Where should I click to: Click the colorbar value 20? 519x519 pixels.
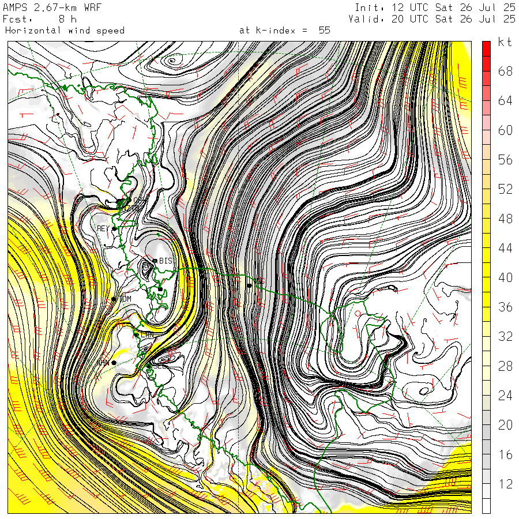[x=505, y=425]
